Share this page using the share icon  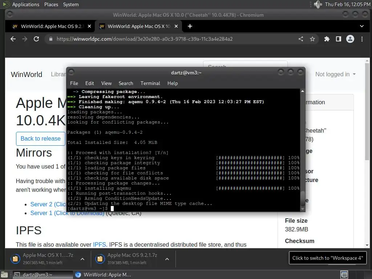tap(300, 39)
